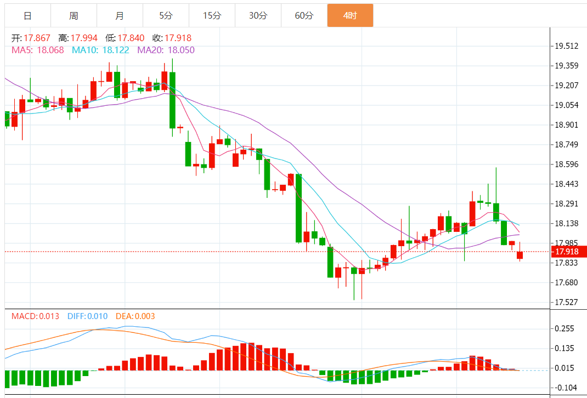The width and height of the screenshot is (587, 398).
Task: Click the 19.512 price axis label
Action: 566,46
